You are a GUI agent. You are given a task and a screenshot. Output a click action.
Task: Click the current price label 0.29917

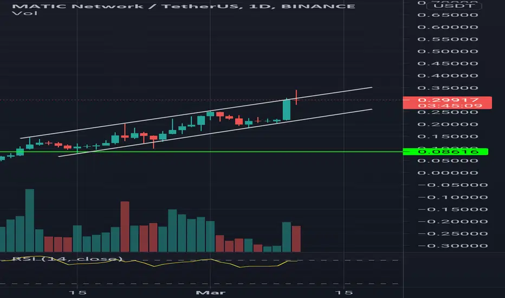(448, 100)
